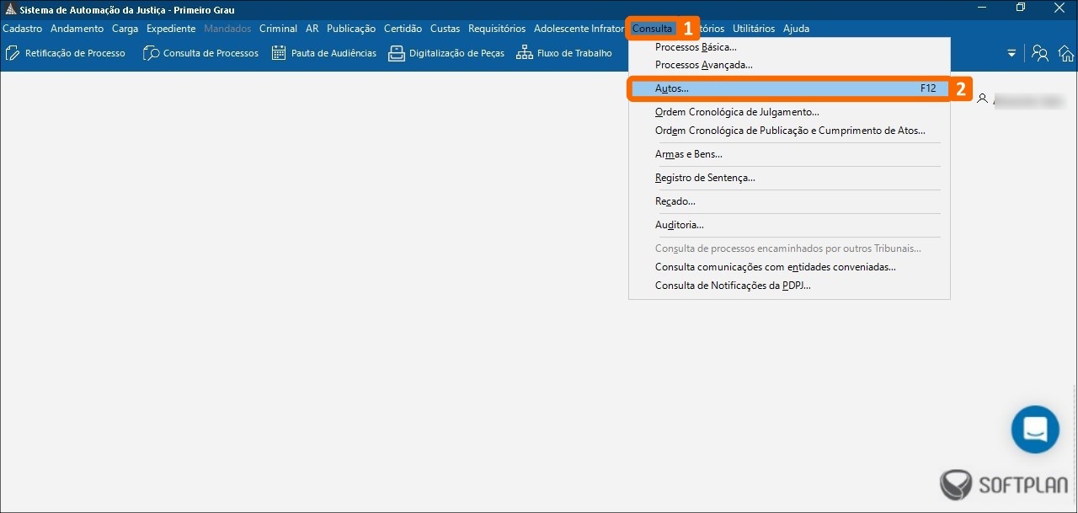Minimize the SAJ window
This screenshot has width=1078, height=513.
pyautogui.click(x=982, y=8)
